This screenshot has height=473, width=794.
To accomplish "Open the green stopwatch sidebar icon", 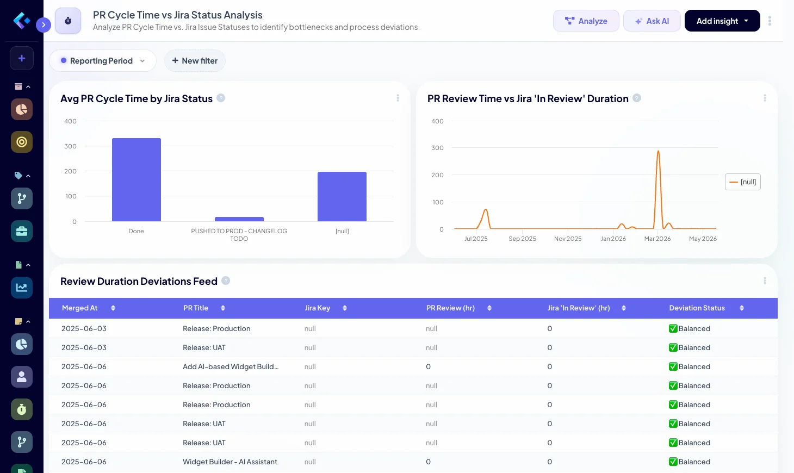I will (22, 409).
